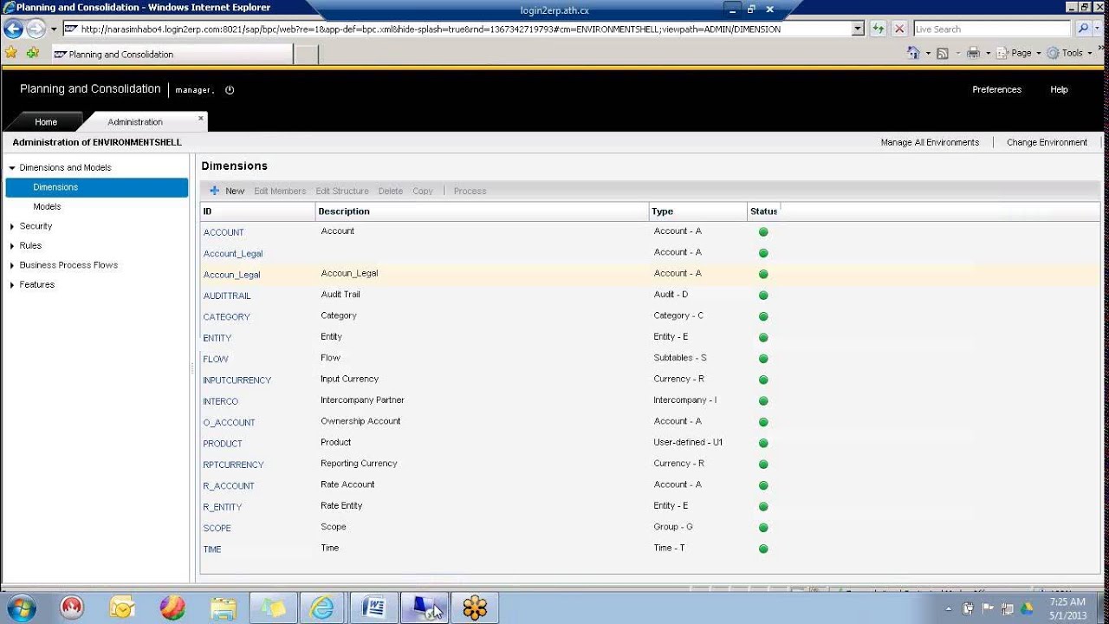1109x624 pixels.
Task: Expand the Business Process Flows node
Action: pos(12,265)
